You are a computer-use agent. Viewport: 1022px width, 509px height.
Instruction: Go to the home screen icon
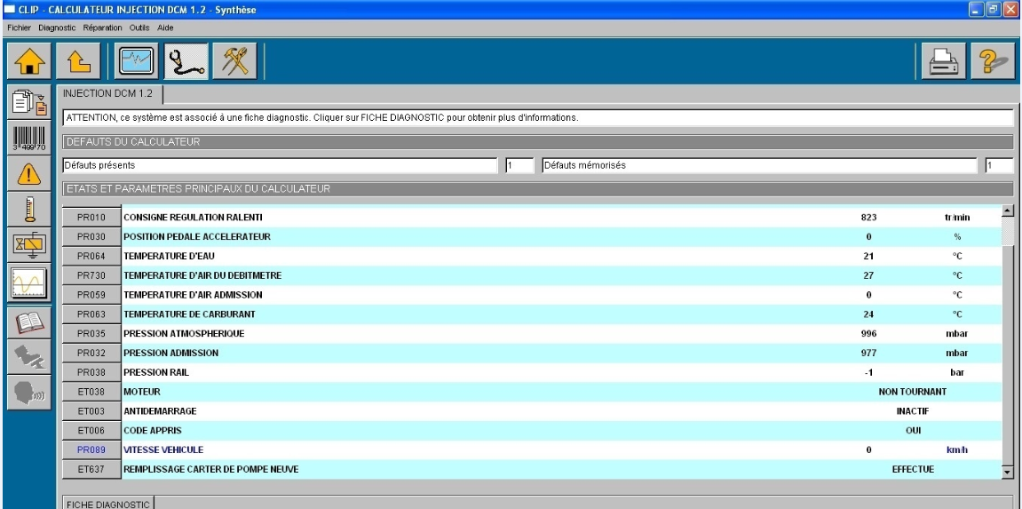click(28, 61)
